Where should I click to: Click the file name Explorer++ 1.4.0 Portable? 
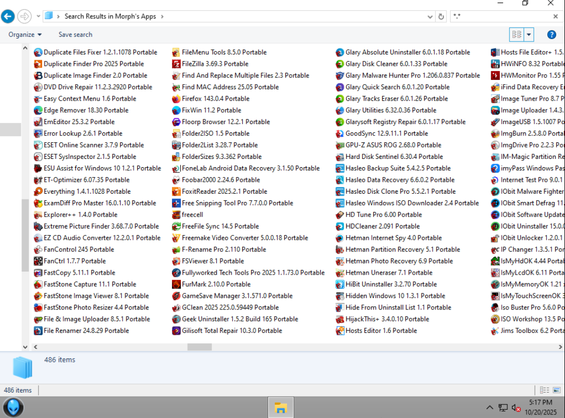coord(81,214)
